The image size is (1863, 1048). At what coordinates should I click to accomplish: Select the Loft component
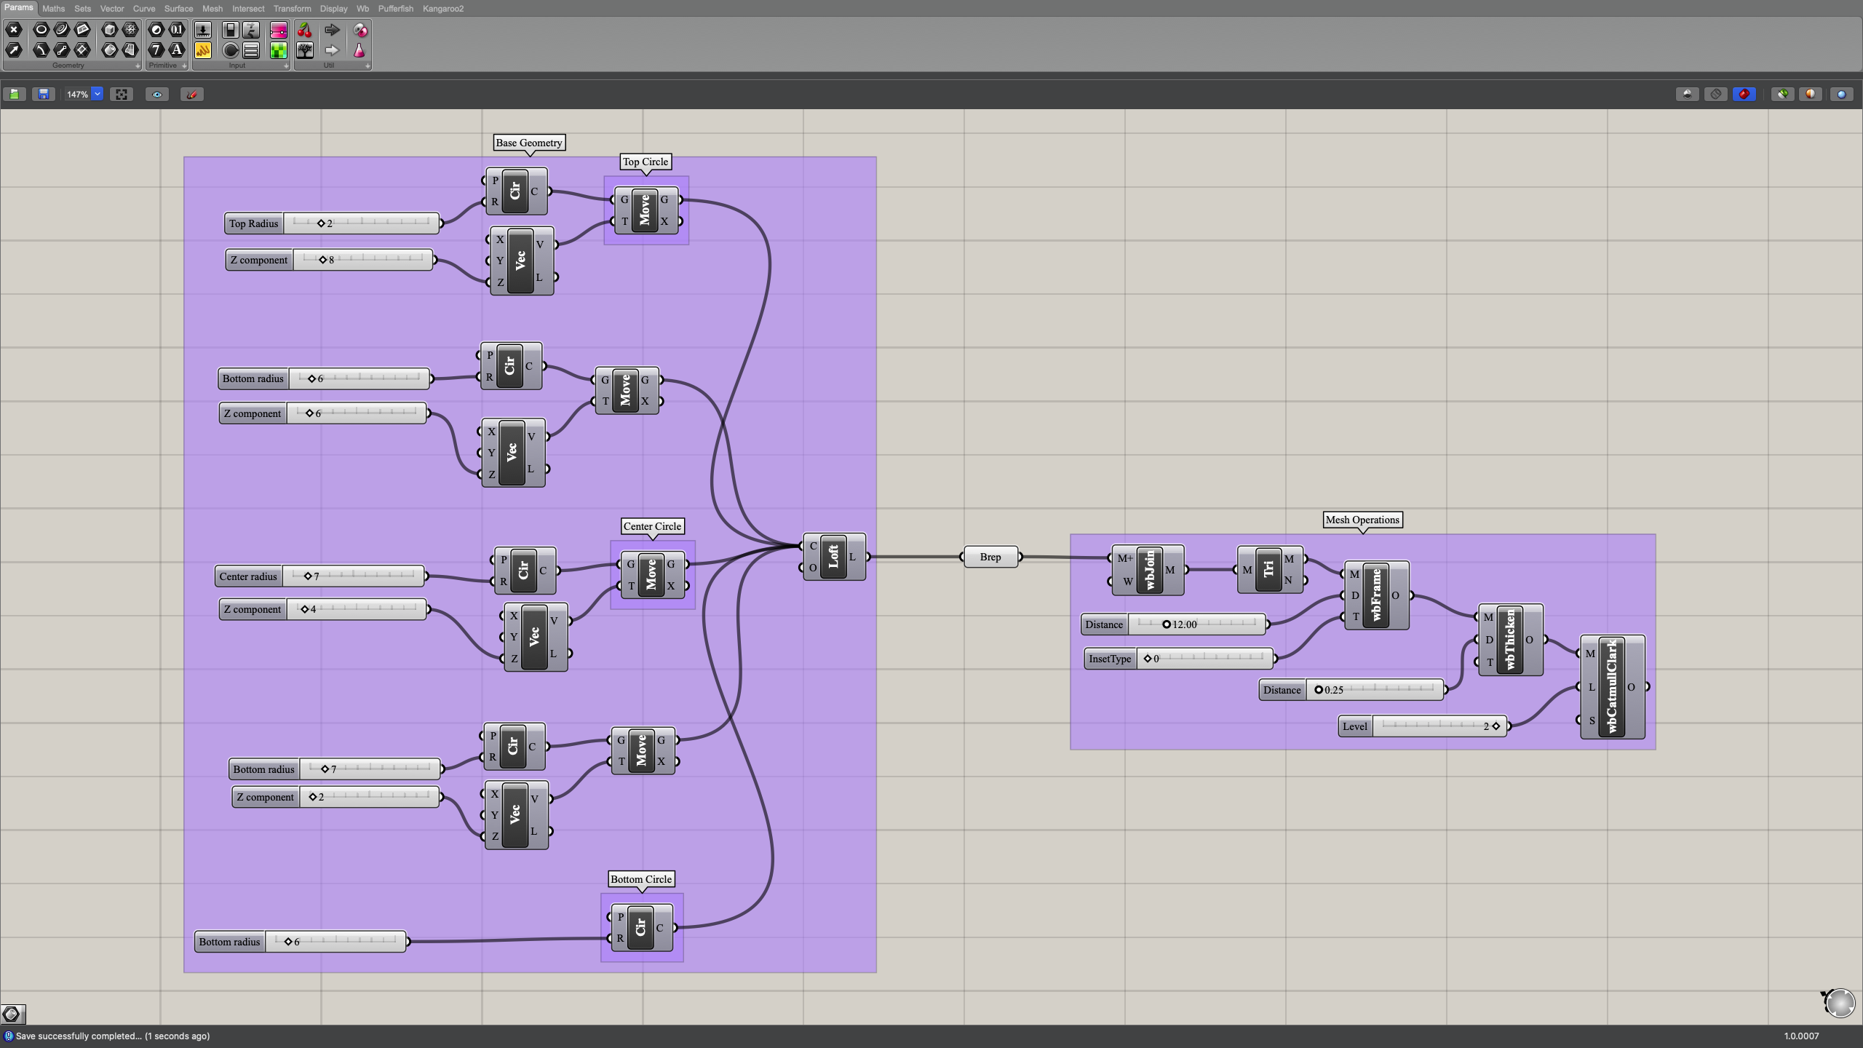tap(834, 557)
